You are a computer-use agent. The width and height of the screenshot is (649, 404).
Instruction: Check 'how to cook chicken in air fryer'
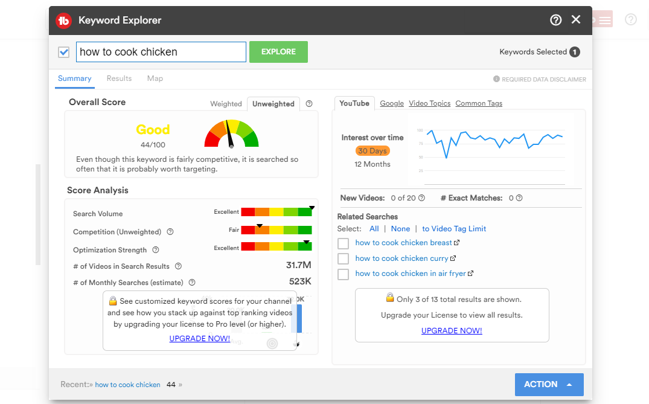pos(343,274)
